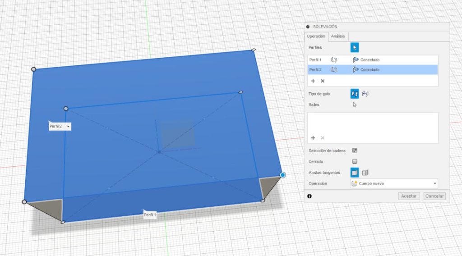The height and width of the screenshot is (256, 462).
Task: Click the Raíles selection cursor icon
Action: (355, 105)
